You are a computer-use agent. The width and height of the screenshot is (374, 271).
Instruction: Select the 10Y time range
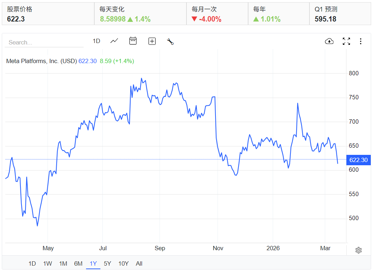coord(123,263)
